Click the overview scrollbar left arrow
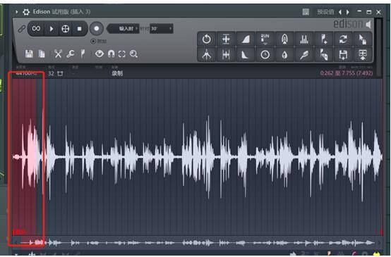 click(16, 242)
